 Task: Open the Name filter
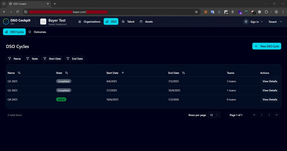click(14, 59)
